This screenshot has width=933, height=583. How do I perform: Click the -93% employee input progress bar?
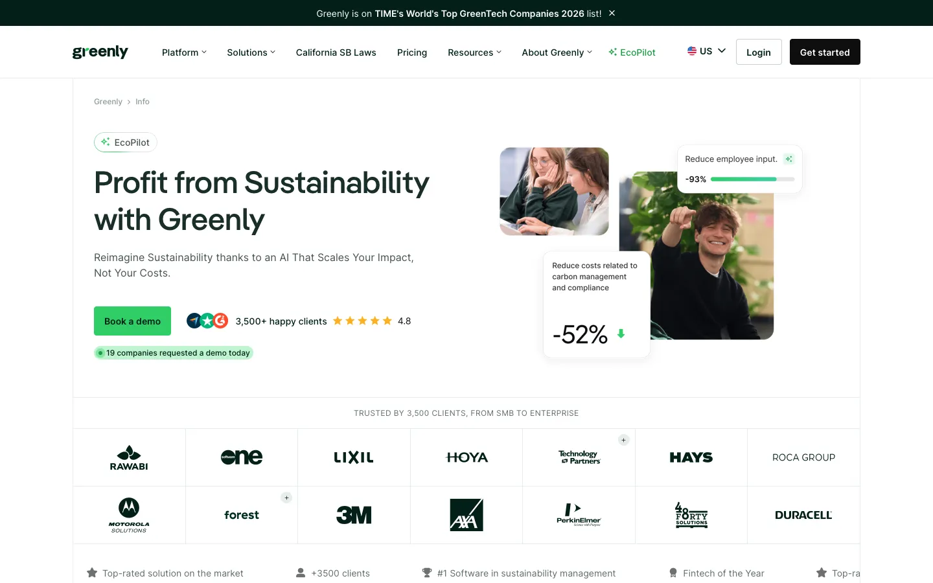point(753,179)
